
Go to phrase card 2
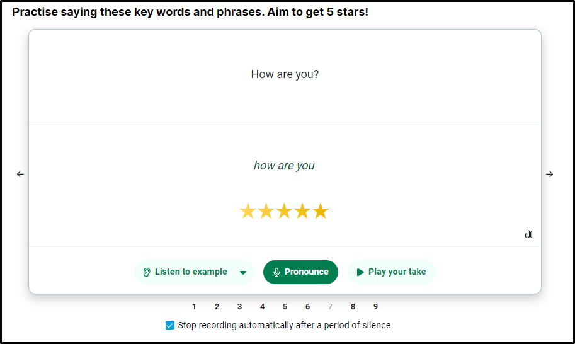pos(217,307)
